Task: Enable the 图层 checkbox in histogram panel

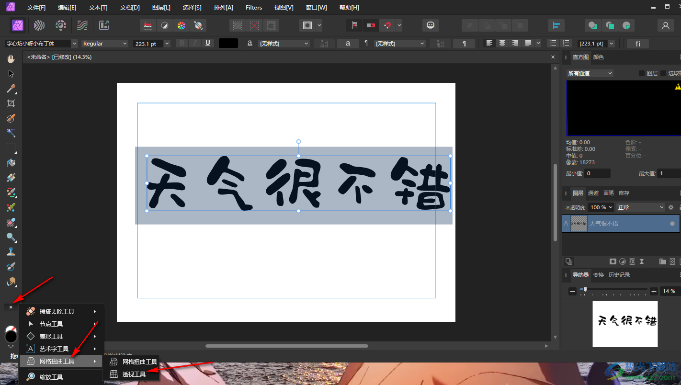Action: tap(642, 73)
